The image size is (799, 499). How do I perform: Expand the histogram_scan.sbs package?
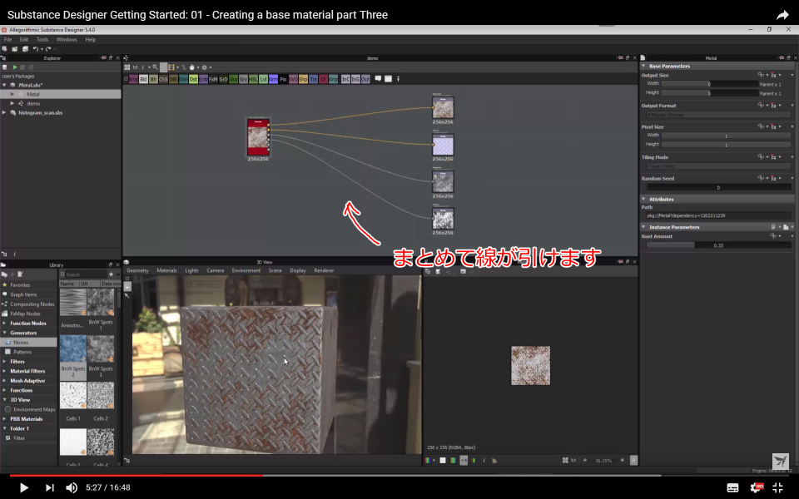click(x=5, y=112)
